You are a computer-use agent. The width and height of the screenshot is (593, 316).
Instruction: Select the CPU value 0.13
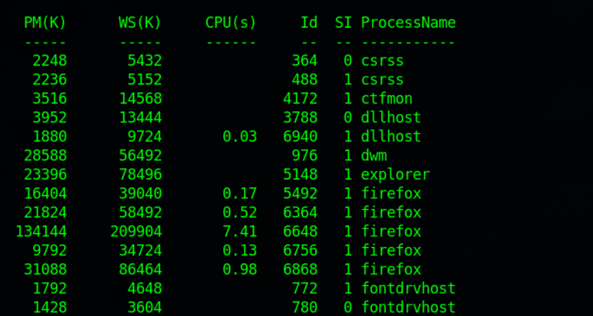coord(240,250)
